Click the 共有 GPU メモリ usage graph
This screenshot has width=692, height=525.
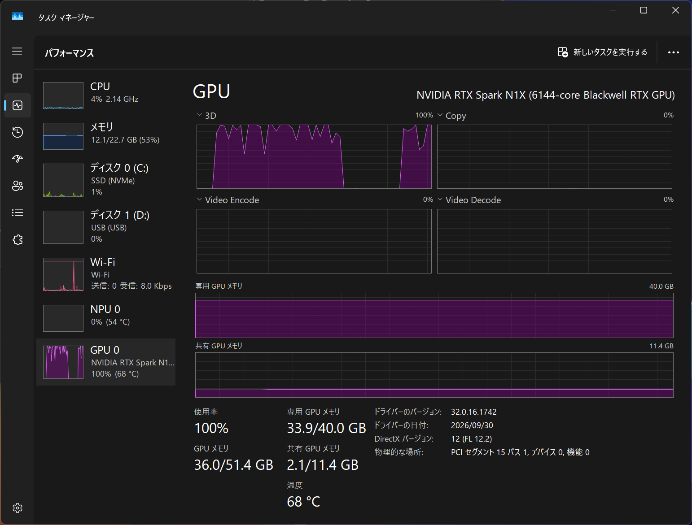[434, 375]
